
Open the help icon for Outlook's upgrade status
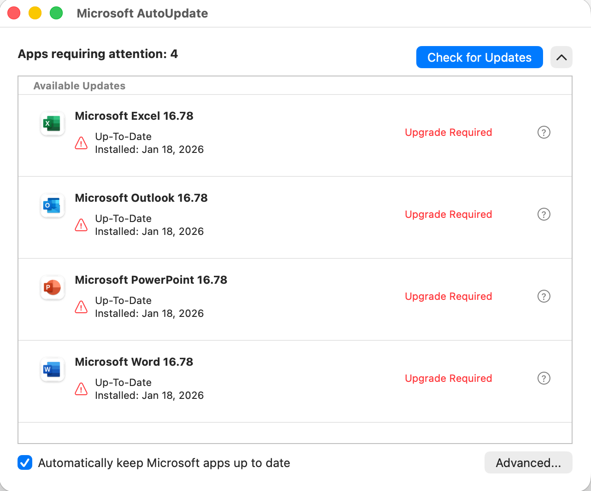(544, 214)
